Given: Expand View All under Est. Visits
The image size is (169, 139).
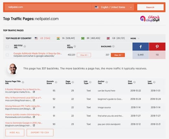Looking at the screenshot, I should 84,55.
